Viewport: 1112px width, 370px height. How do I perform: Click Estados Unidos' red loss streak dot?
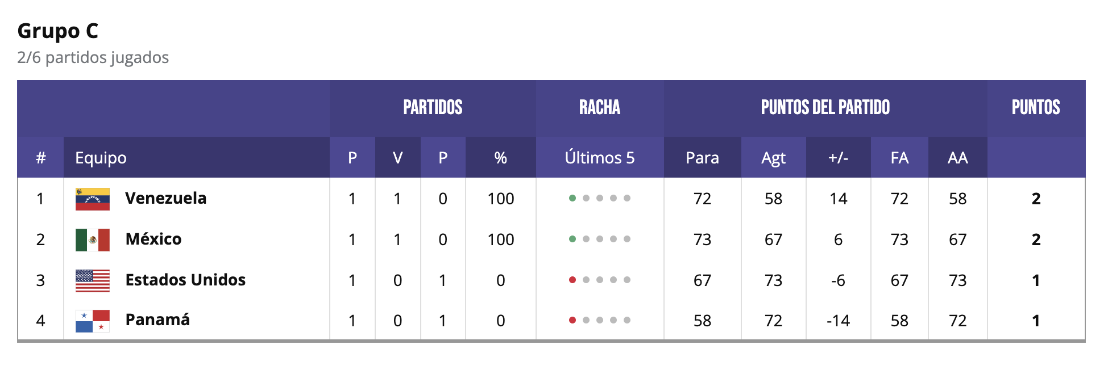[572, 280]
